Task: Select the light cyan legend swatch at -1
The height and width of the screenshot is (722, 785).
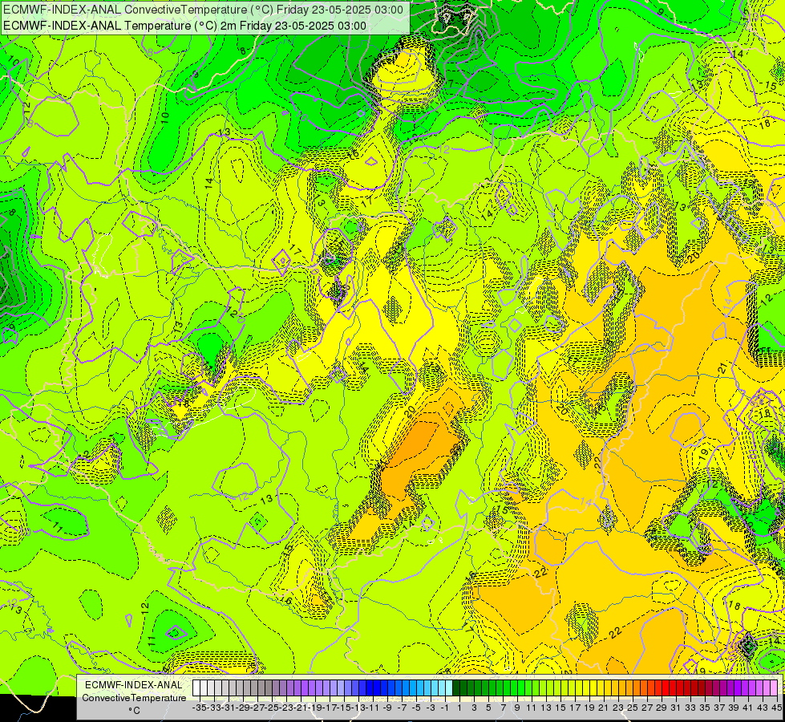Action: point(449,688)
